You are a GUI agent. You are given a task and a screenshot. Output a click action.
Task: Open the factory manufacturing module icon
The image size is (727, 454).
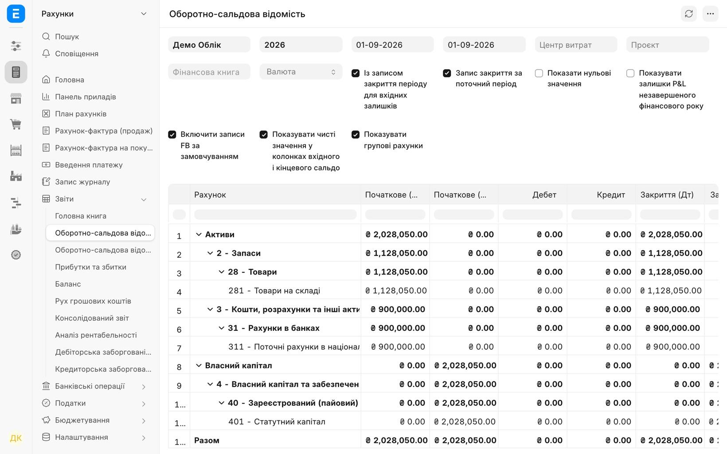16,177
